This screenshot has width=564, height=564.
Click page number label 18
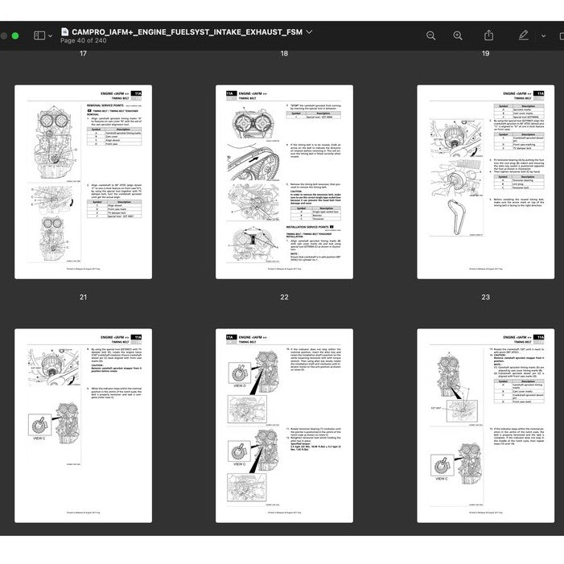284,54
